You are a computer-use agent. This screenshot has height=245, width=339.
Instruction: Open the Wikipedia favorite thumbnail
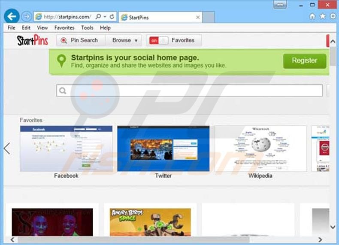260,149
